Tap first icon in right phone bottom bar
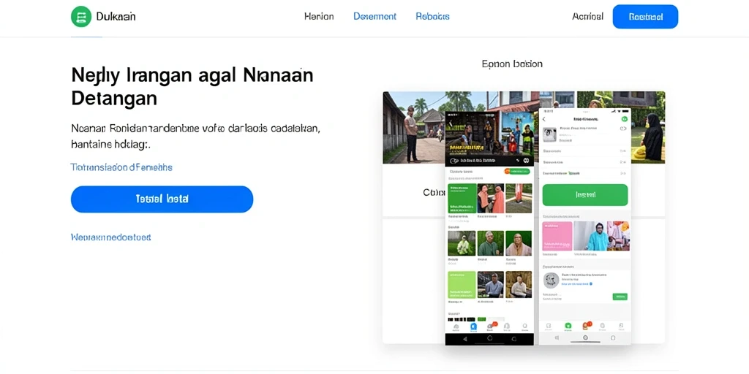 (549, 326)
